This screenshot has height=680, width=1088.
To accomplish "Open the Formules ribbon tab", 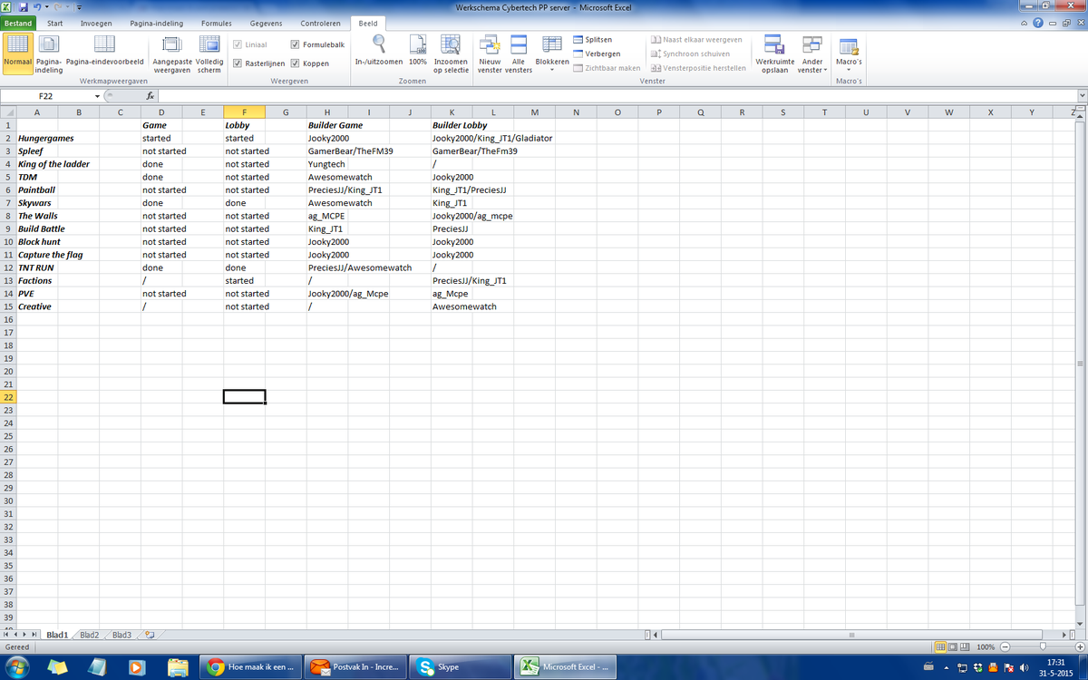I will click(x=216, y=23).
